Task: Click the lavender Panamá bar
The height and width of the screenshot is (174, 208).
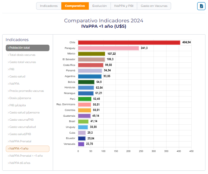Action: (90, 71)
